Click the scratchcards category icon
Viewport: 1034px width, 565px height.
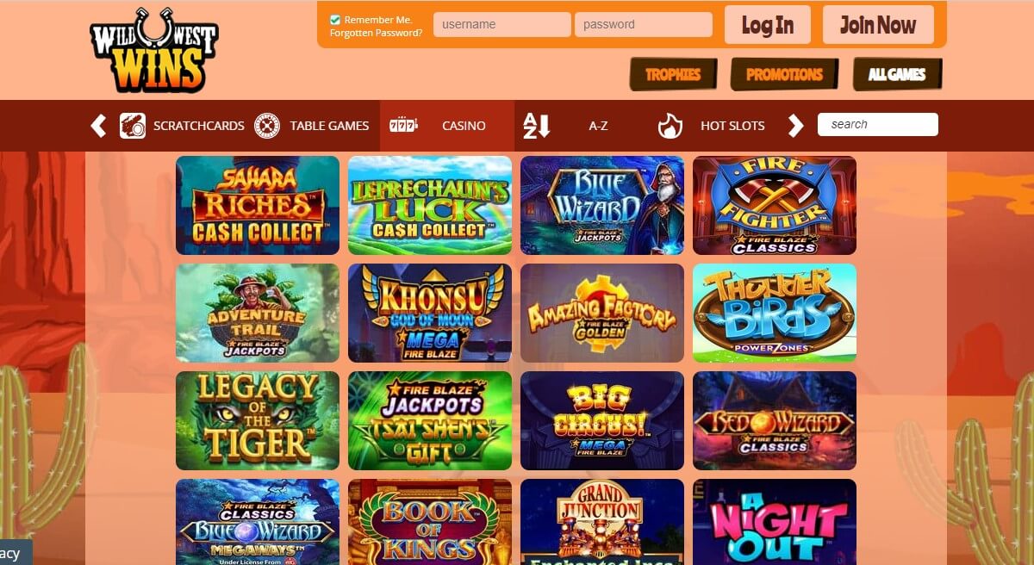133,126
